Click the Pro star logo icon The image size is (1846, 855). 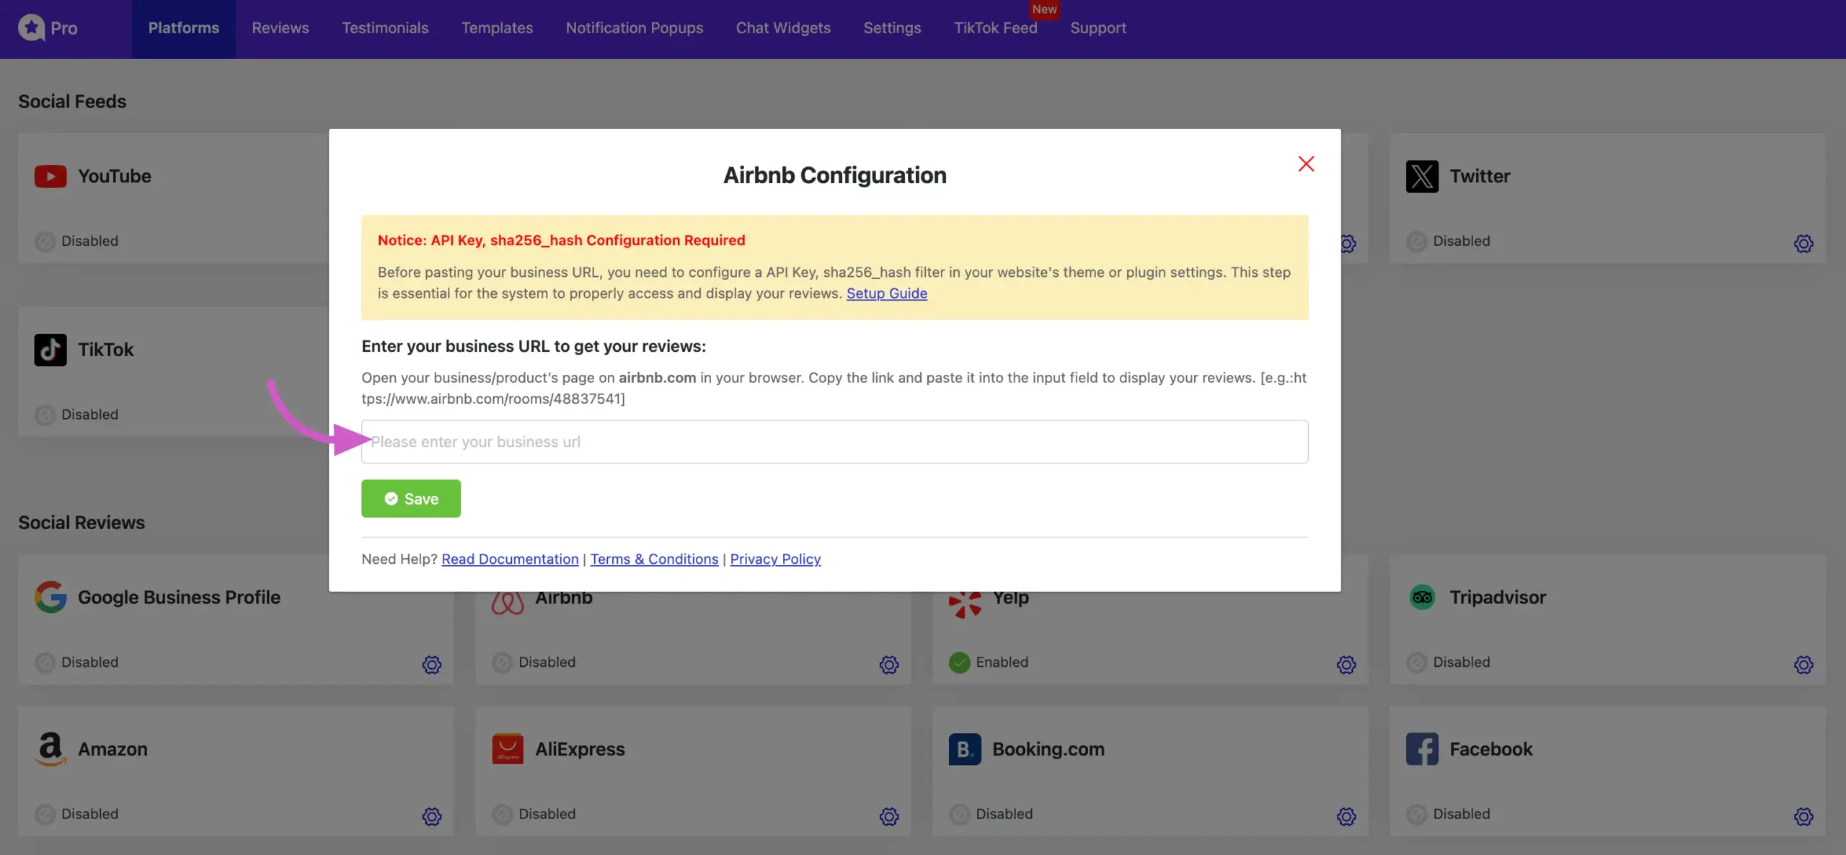tap(31, 28)
